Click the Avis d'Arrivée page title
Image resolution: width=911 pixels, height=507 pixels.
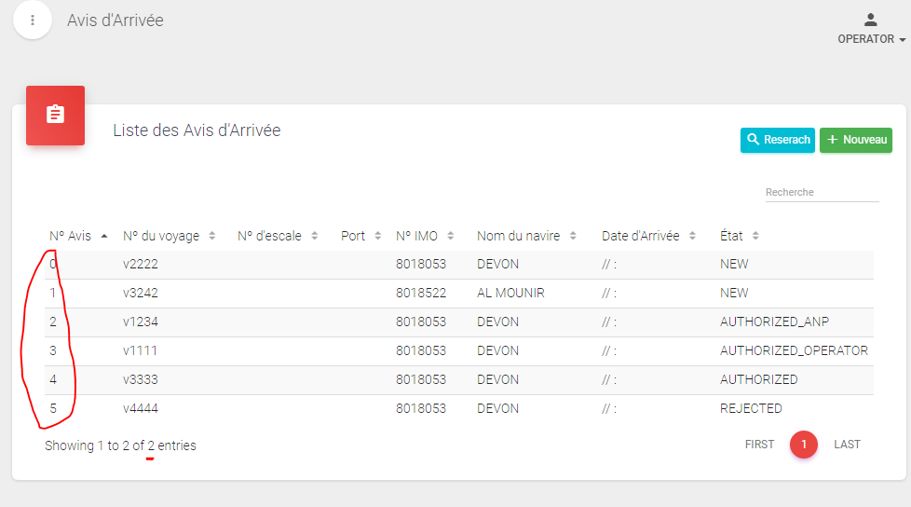tap(115, 21)
